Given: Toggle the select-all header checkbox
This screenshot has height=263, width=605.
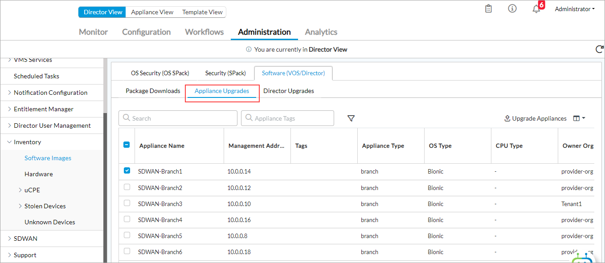Looking at the screenshot, I should coord(127,145).
